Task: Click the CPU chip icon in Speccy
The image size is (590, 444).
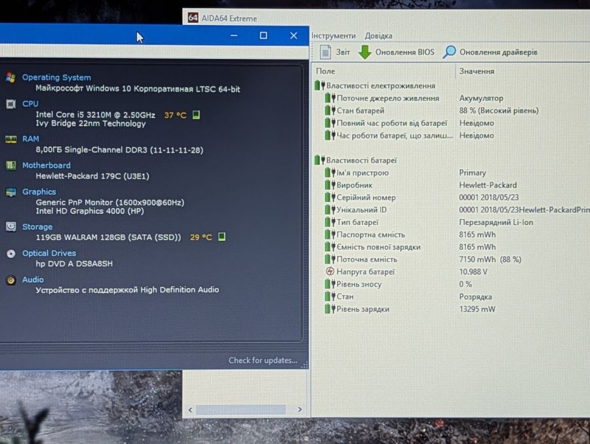Action: pyautogui.click(x=10, y=104)
